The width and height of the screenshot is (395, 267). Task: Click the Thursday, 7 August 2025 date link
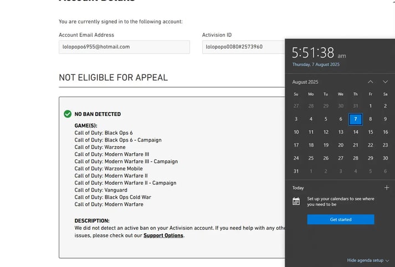(x=316, y=64)
